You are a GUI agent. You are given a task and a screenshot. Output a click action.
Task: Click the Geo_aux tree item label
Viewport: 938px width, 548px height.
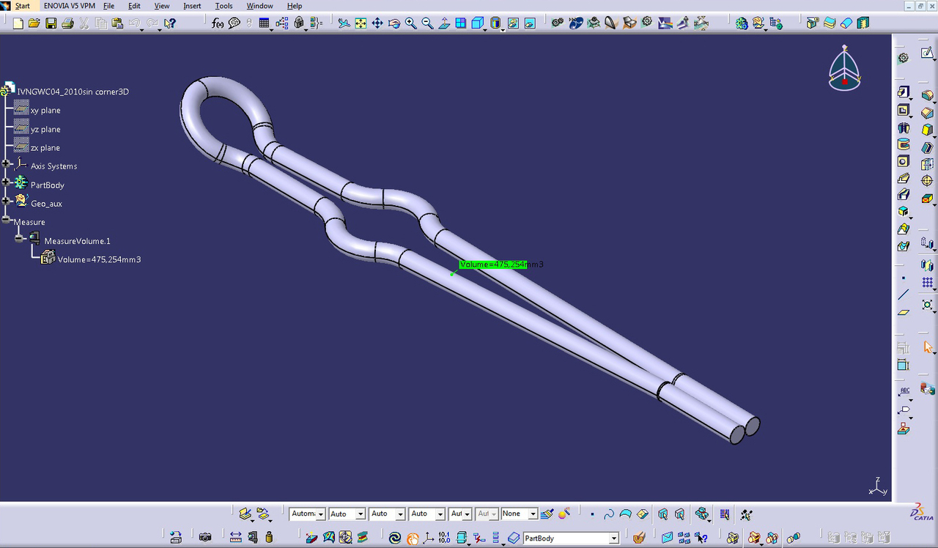pyautogui.click(x=46, y=204)
